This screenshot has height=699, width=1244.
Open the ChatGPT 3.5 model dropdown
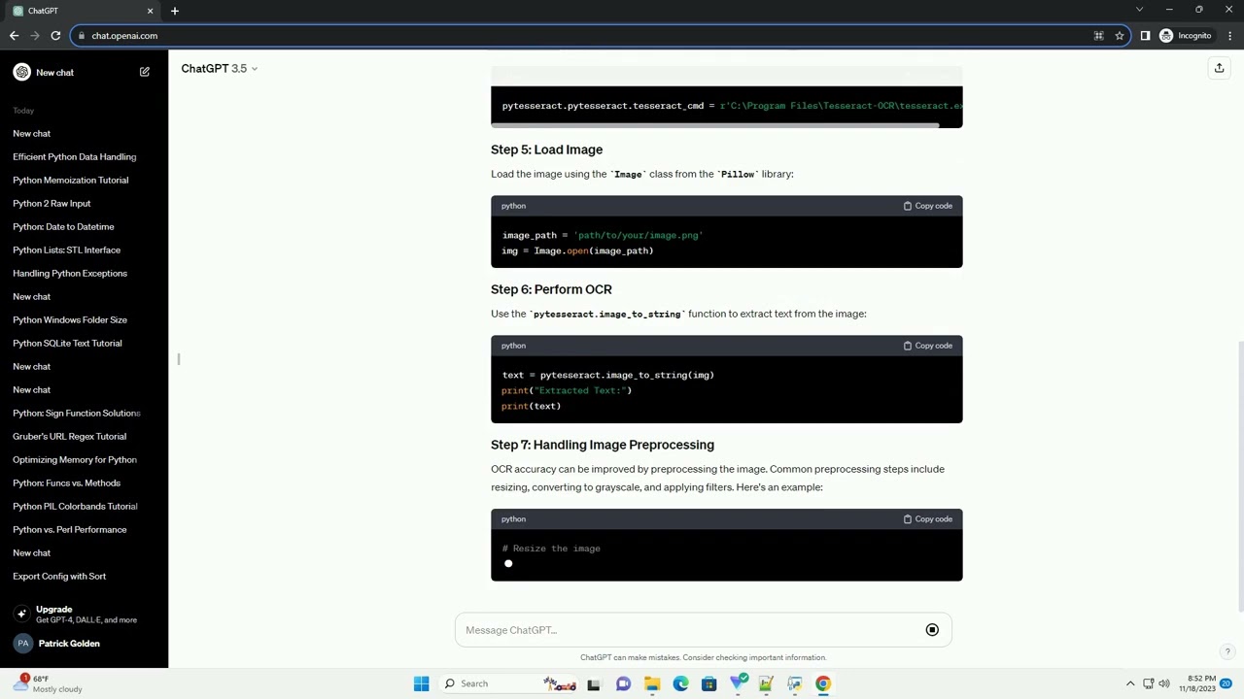pyautogui.click(x=220, y=69)
